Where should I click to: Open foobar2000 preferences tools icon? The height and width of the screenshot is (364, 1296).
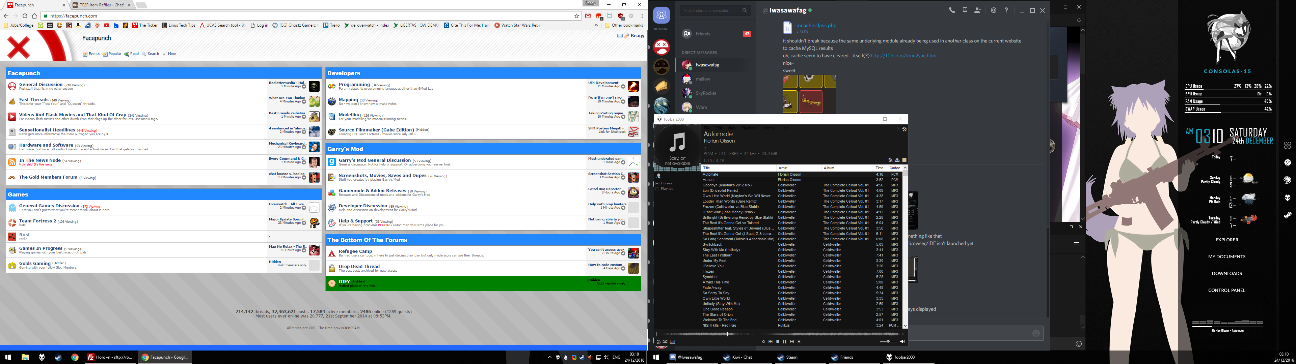point(904,129)
